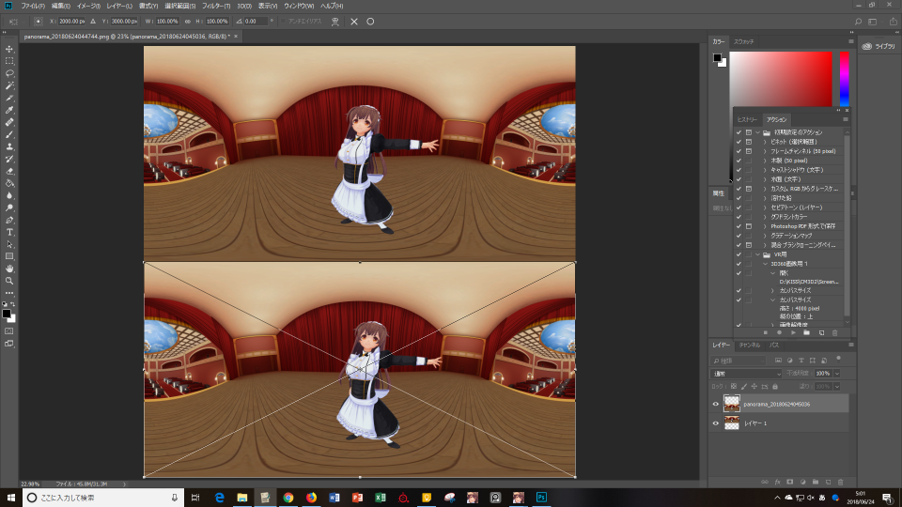Collapse the 3D360画像用 1 action
This screenshot has height=507, width=902.
pos(765,264)
